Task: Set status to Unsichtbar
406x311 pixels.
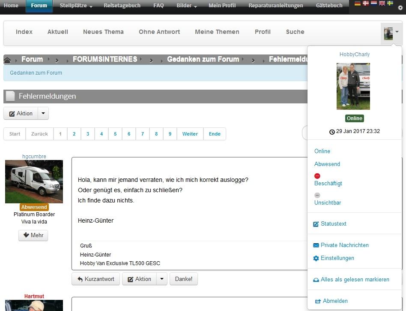Action: pos(328,202)
